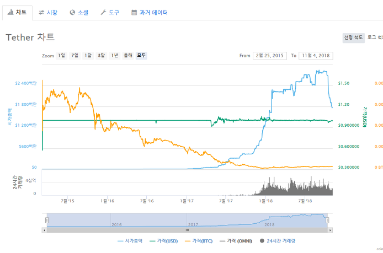
Task: Click the 2018 label in navigator
Action: [x=269, y=224]
